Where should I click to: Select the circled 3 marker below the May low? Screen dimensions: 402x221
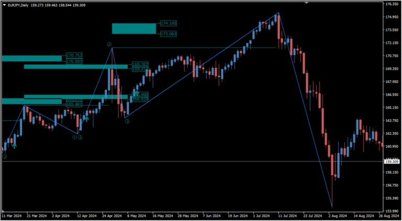click(127, 121)
